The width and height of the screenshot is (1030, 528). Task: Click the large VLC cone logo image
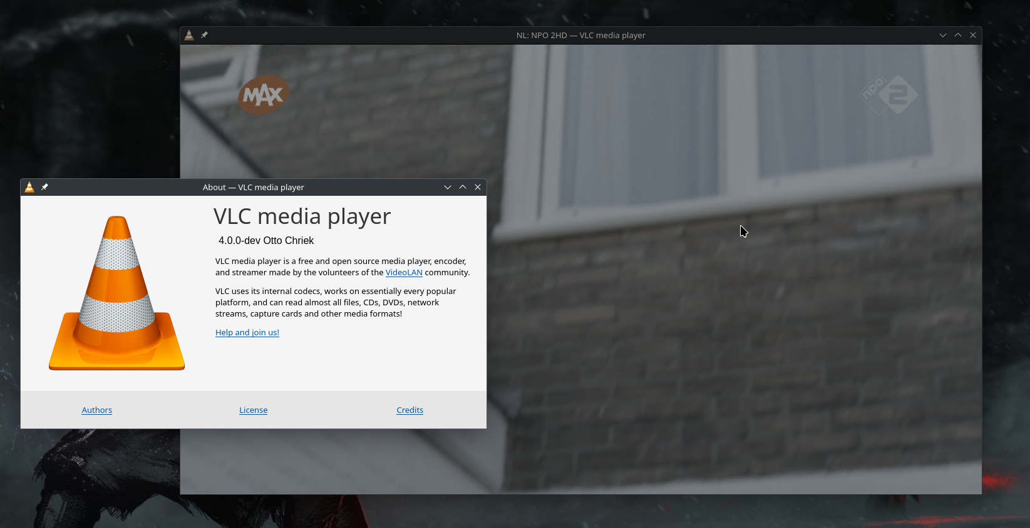pyautogui.click(x=117, y=293)
